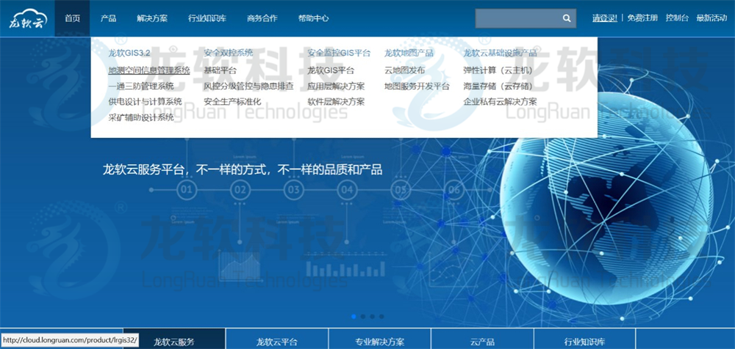Expand the 解决方案 navigation menu

click(x=152, y=18)
